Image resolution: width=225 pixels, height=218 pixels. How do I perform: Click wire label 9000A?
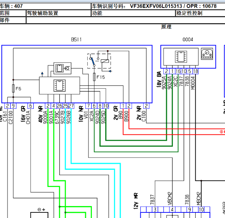click(x=45, y=117)
